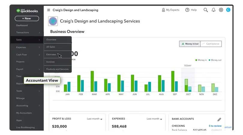Expand the Payroll sidebar chevron
This screenshot has height=135, width=243.
click(x=39, y=69)
